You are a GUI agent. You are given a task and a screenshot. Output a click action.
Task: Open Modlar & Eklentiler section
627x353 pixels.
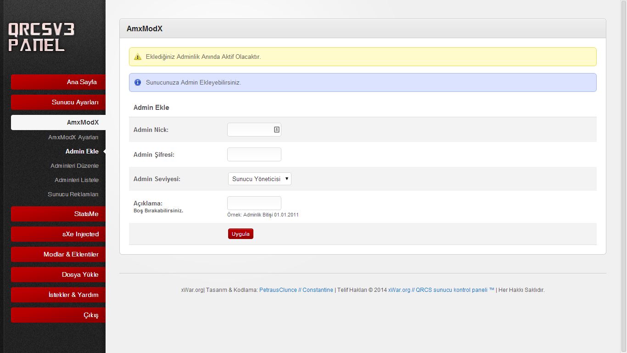tap(58, 254)
